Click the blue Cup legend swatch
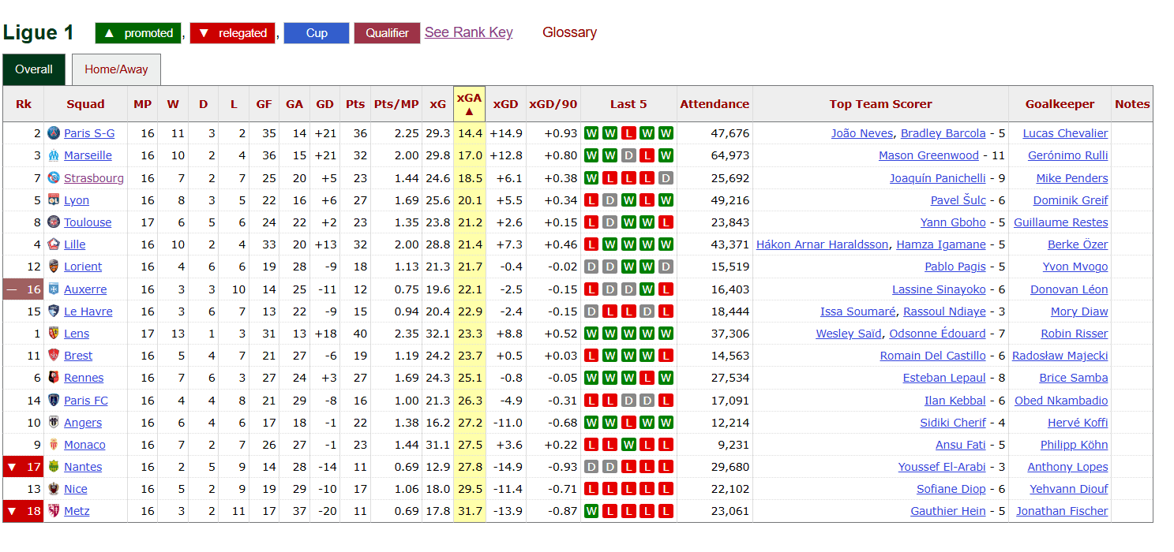 click(x=316, y=33)
